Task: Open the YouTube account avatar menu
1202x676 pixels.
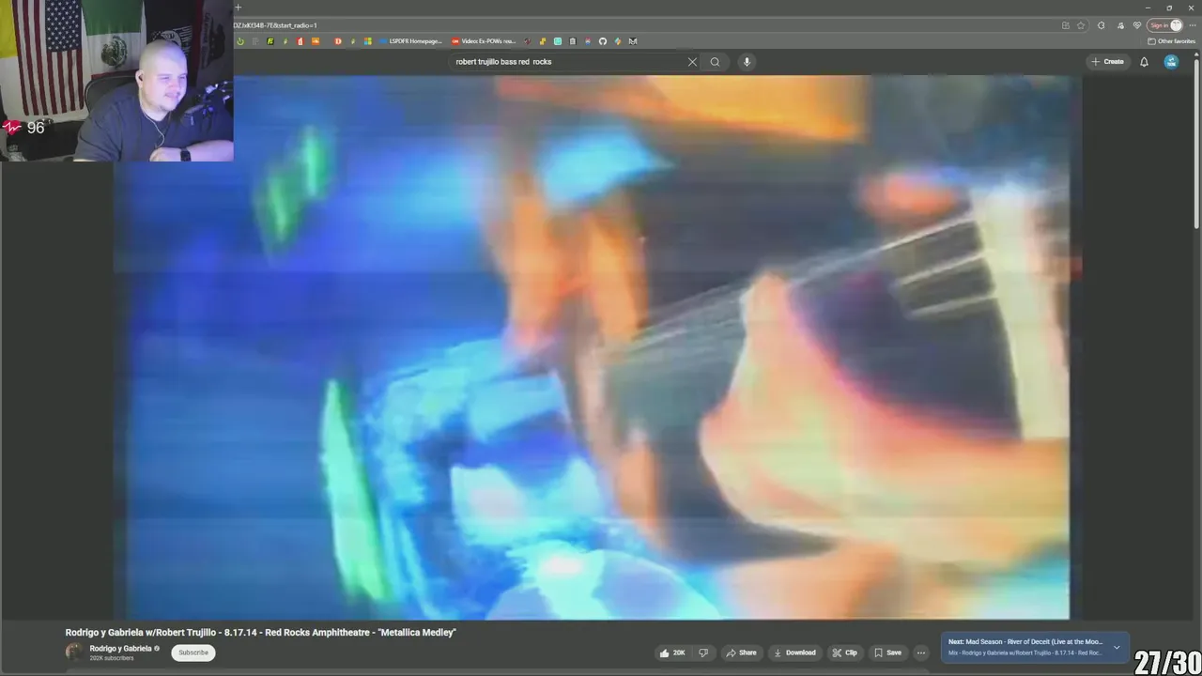Action: 1171,62
